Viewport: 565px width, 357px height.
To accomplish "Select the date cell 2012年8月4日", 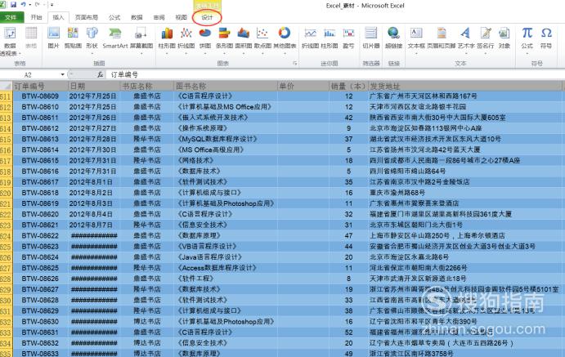I will pos(93,214).
